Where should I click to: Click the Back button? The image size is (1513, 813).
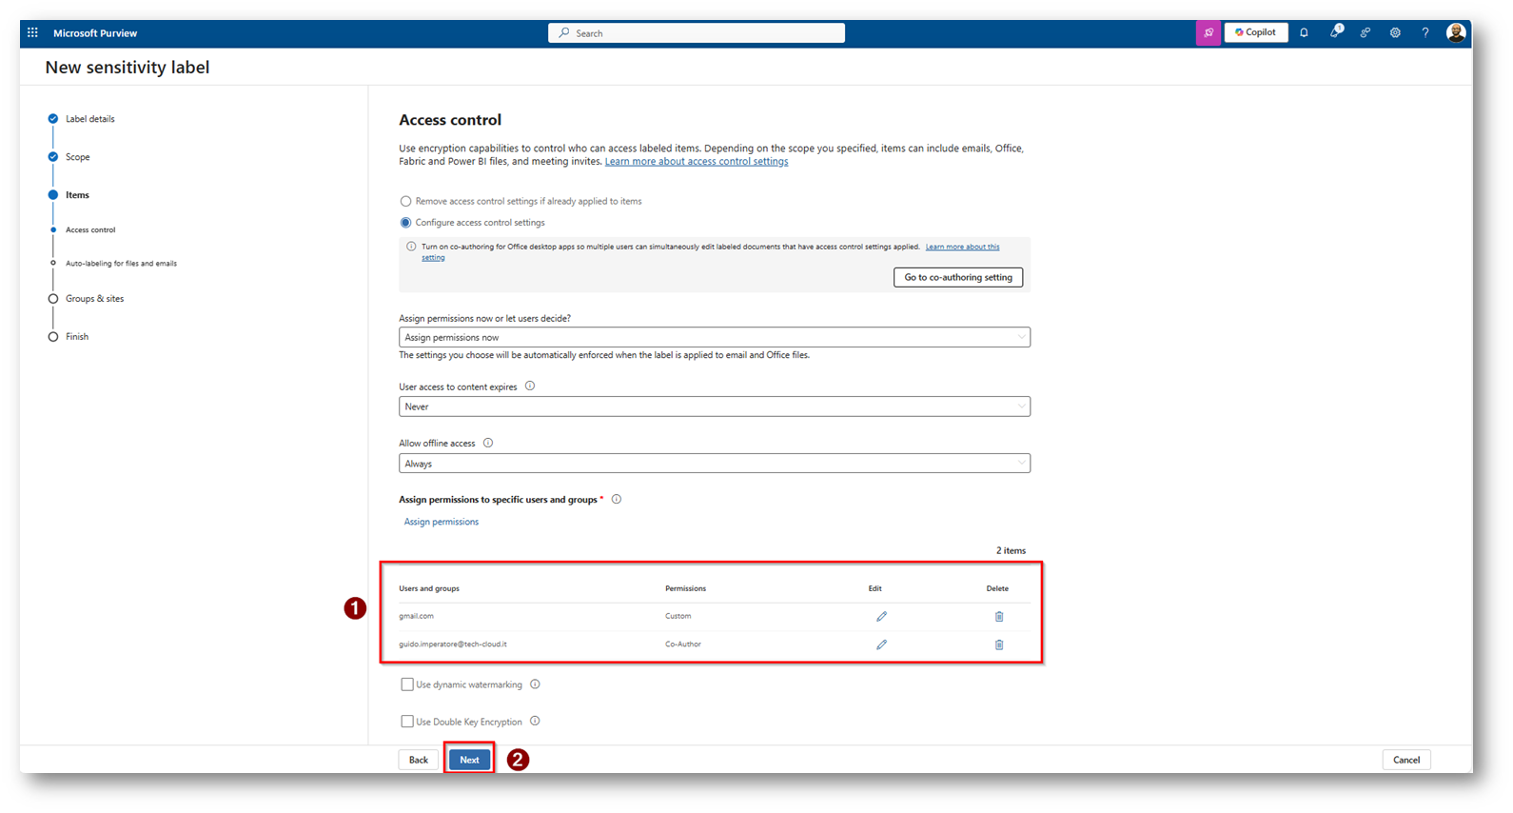[x=419, y=760]
